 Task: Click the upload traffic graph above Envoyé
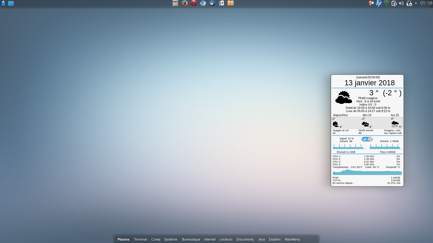click(x=349, y=146)
